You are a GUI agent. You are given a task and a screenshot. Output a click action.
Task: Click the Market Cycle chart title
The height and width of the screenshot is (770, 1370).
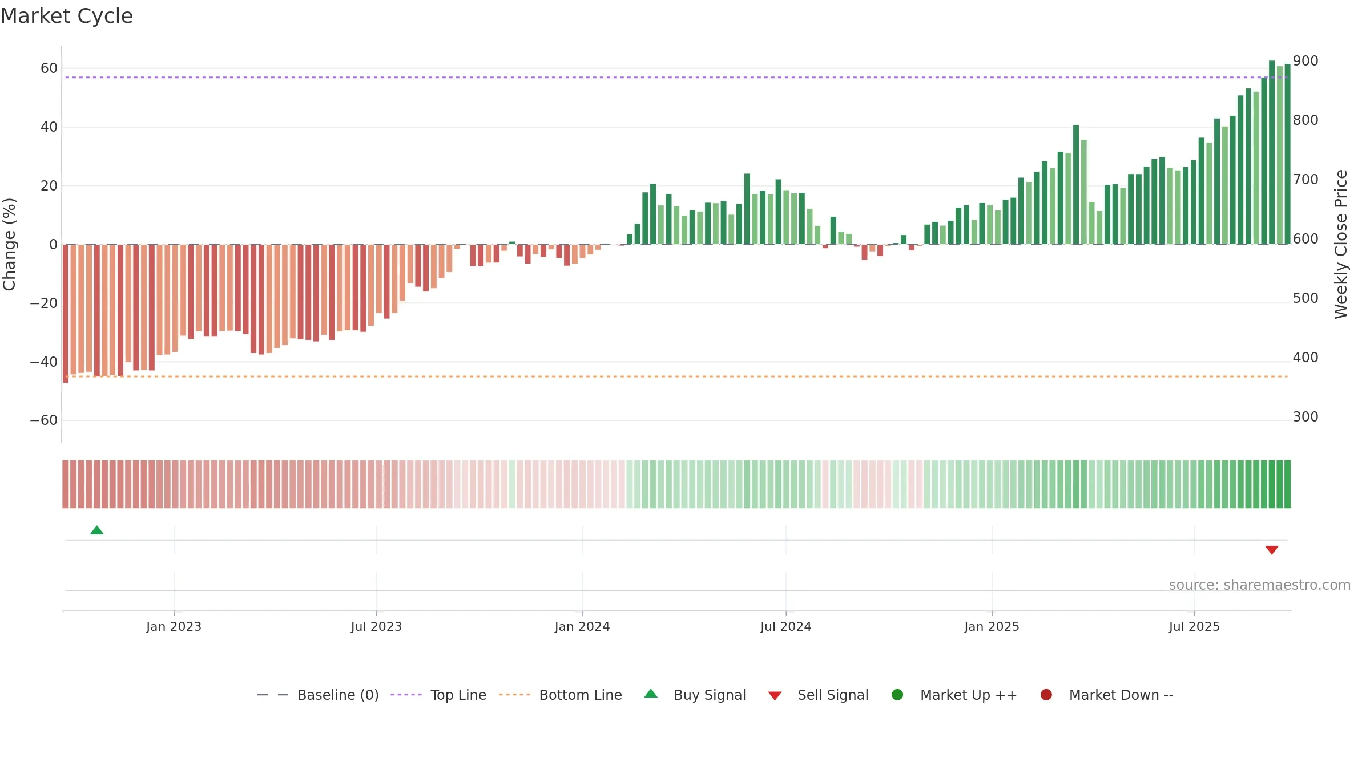pos(67,16)
